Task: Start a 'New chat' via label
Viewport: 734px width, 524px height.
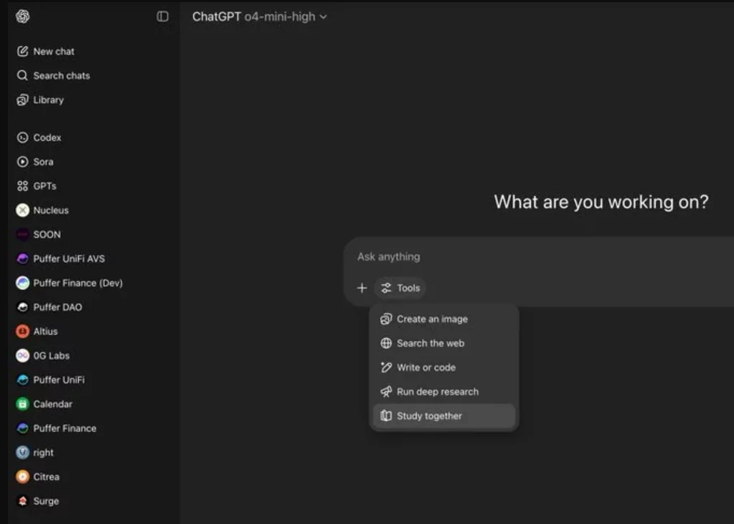Action: click(x=54, y=52)
